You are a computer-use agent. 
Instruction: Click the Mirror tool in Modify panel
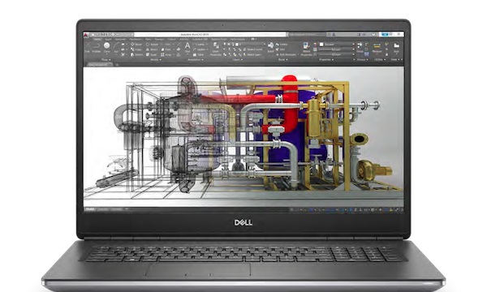(x=152, y=49)
